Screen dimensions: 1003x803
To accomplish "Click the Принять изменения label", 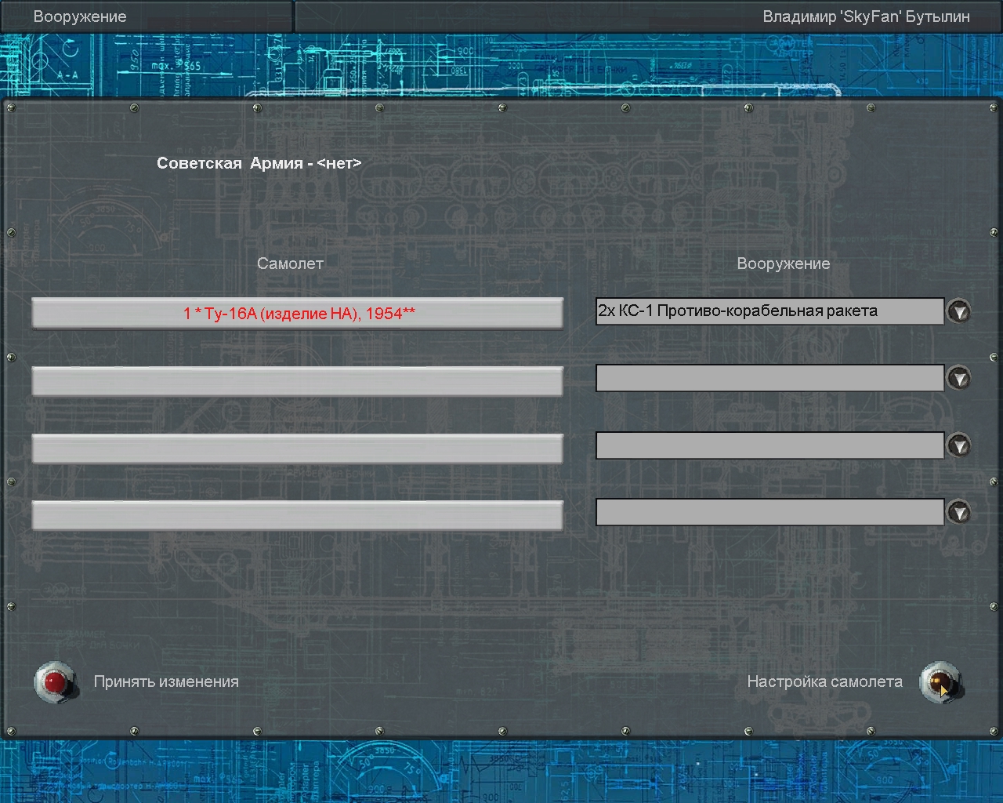I will 166,682.
